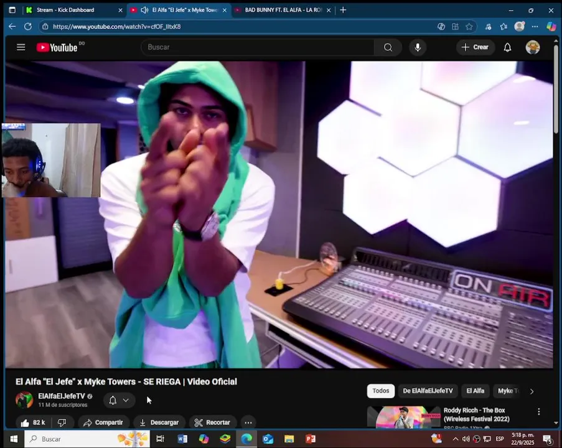Click the taskbar Buscar search box
The width and height of the screenshot is (562, 448).
tap(87, 439)
